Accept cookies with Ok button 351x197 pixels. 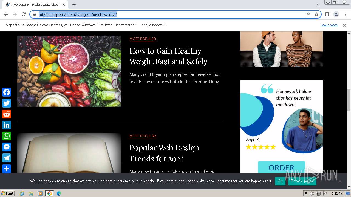280,181
